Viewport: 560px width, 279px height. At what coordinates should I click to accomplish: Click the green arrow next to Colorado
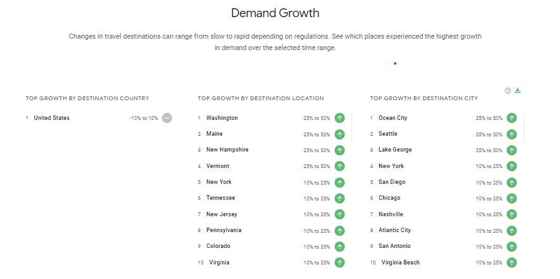[x=340, y=247]
